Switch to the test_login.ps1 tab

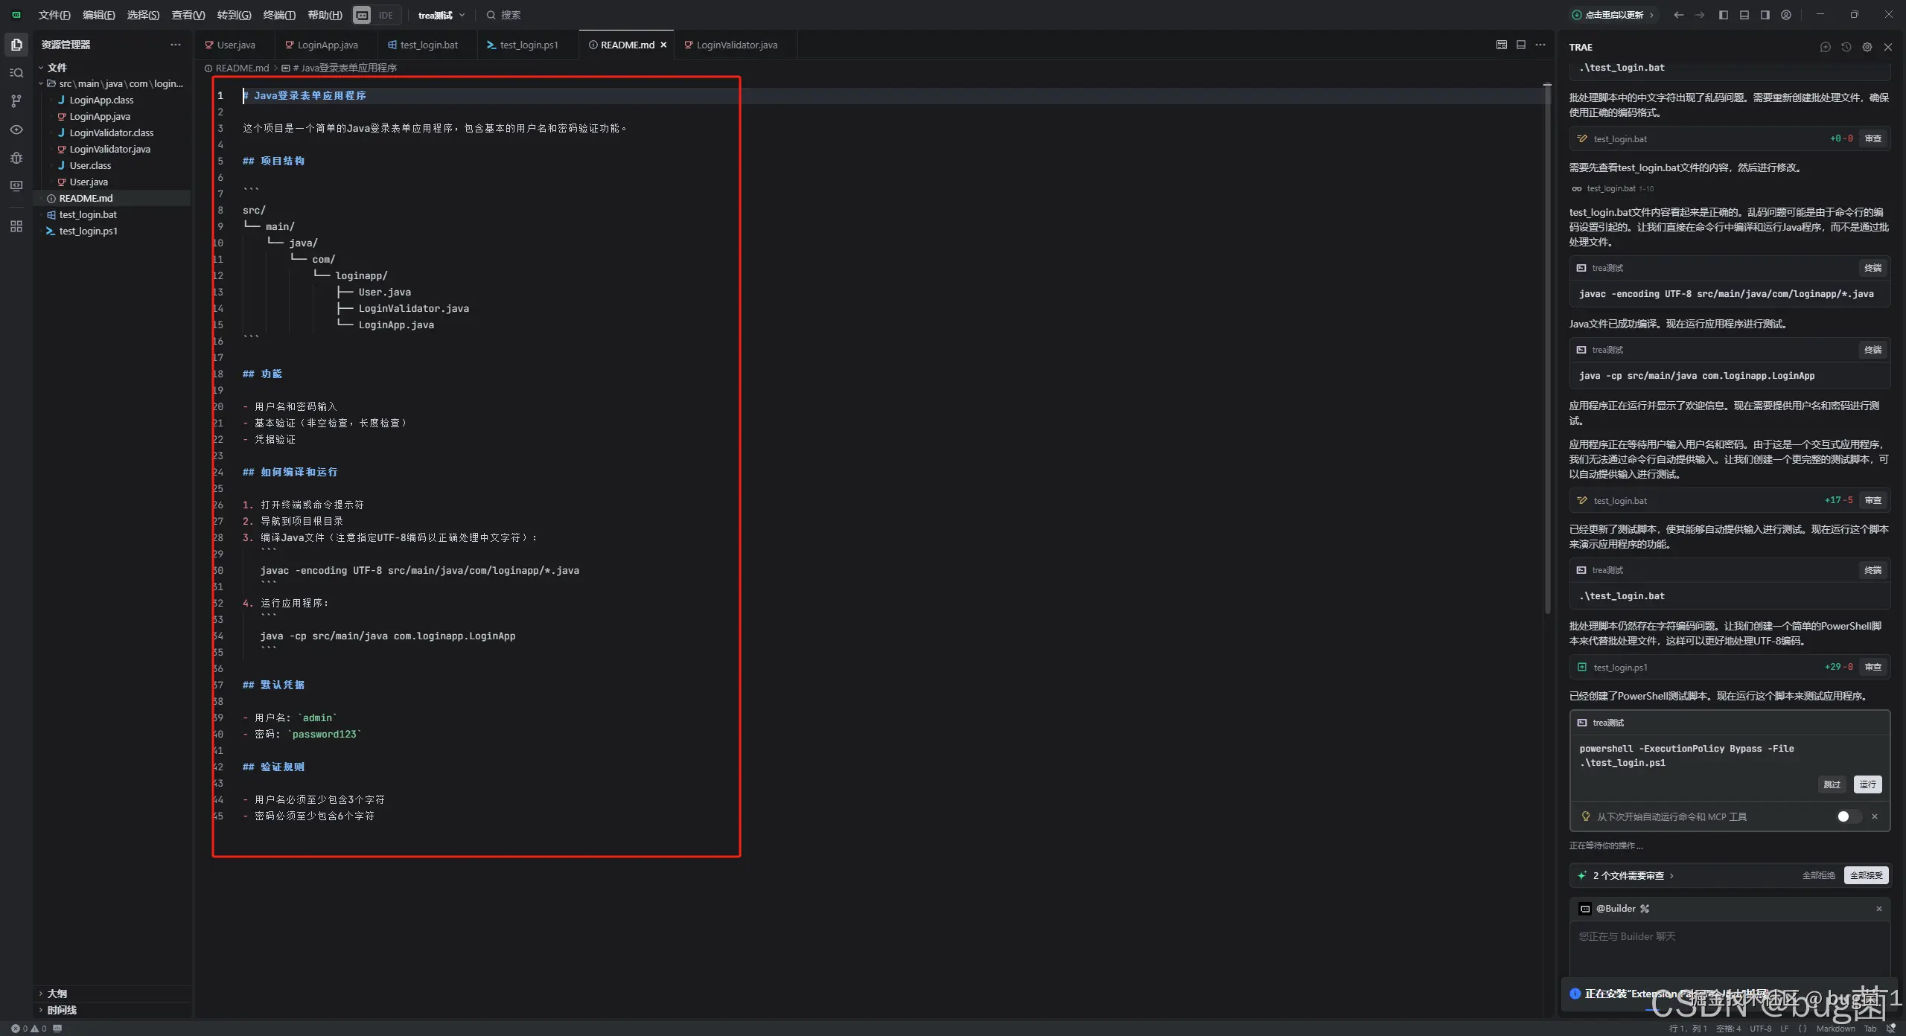pyautogui.click(x=528, y=45)
